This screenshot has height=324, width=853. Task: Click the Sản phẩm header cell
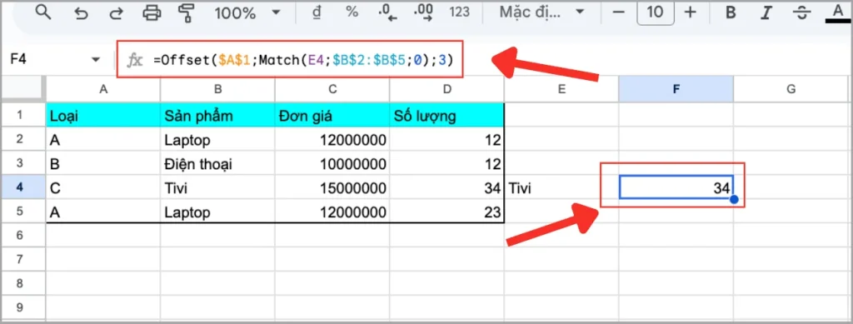(x=217, y=115)
